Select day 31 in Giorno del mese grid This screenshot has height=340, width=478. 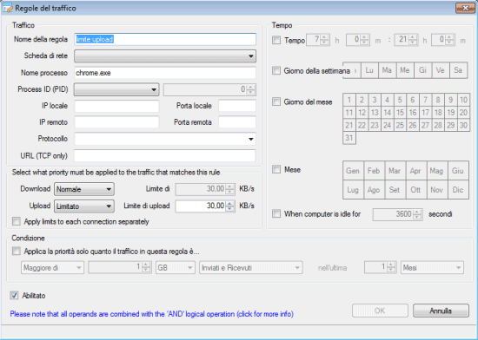click(349, 138)
